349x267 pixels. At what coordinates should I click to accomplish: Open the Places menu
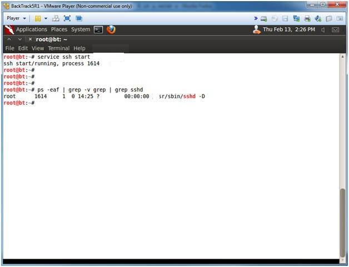pos(59,29)
